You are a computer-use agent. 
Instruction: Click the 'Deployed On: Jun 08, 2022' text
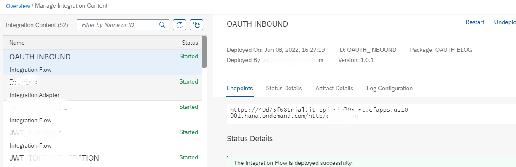click(276, 50)
